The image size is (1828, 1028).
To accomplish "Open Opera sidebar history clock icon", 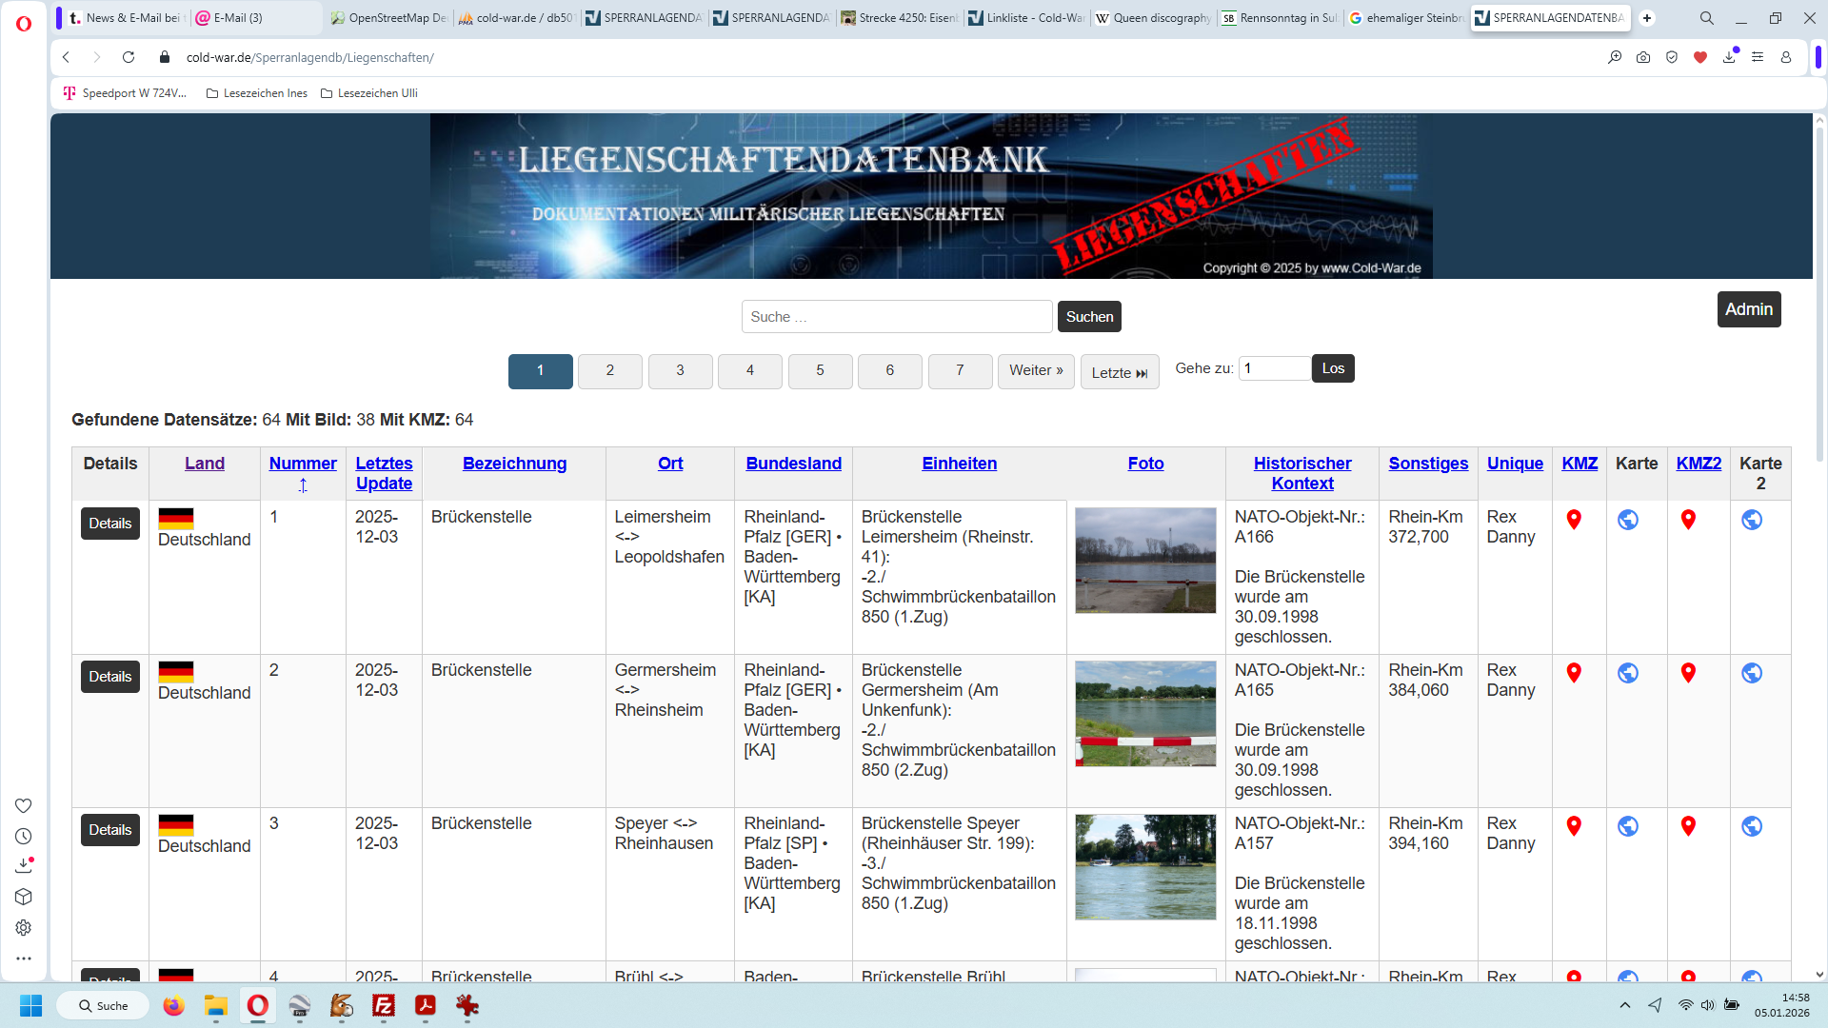I will [x=24, y=836].
